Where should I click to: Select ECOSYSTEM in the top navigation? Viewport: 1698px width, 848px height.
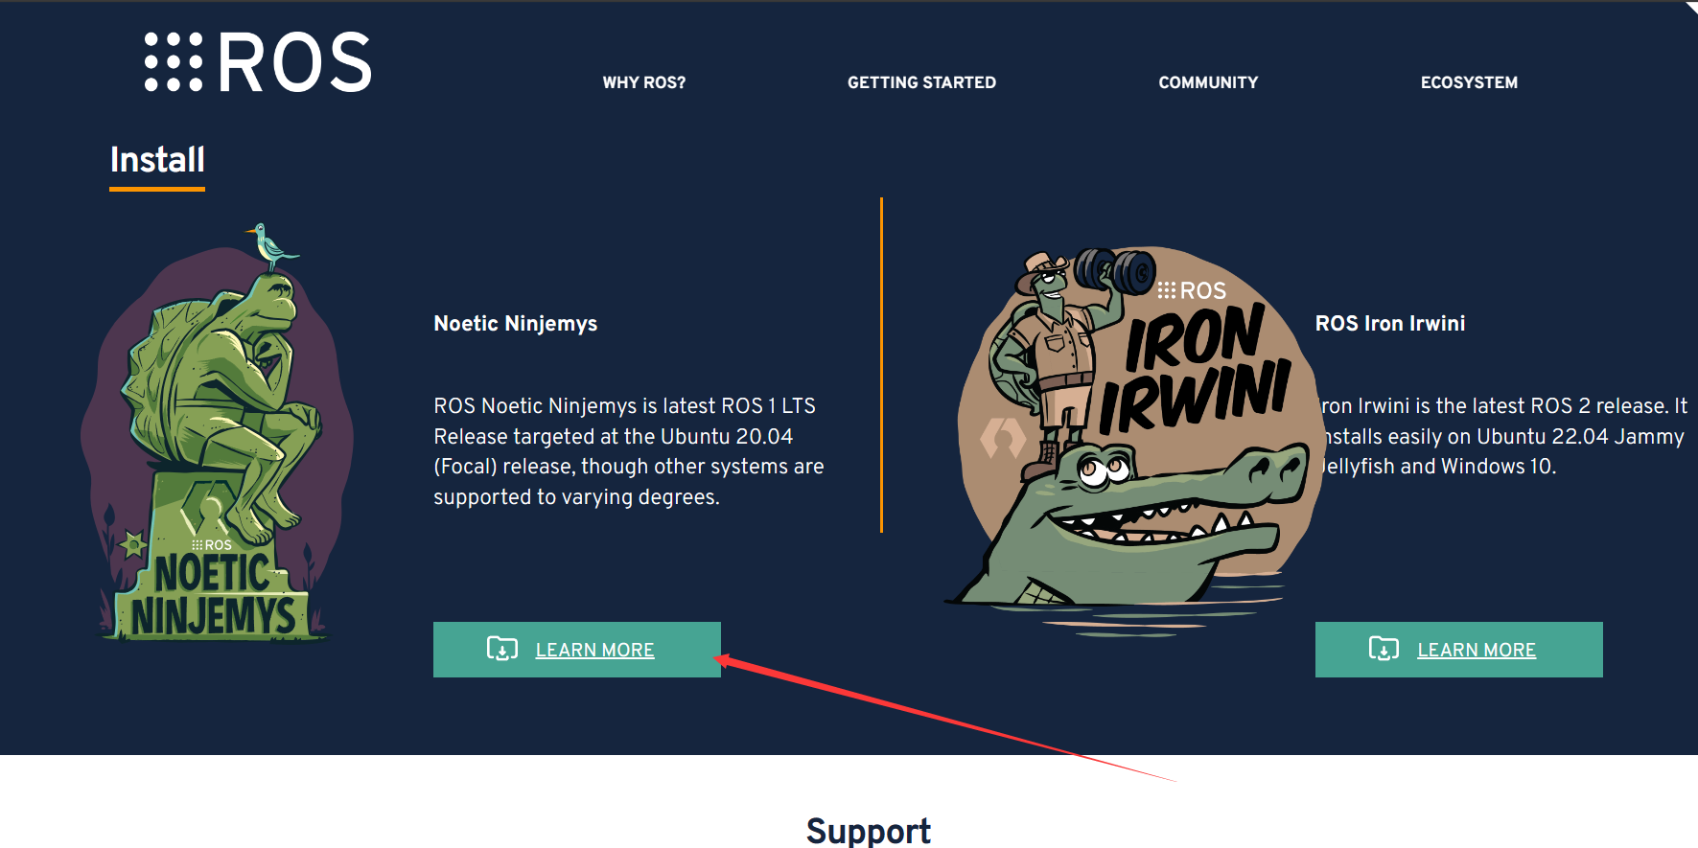click(x=1468, y=82)
